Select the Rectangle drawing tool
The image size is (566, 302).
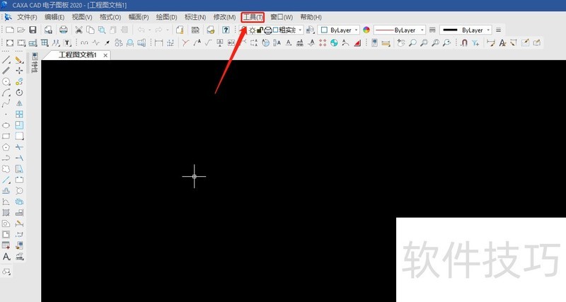[6, 137]
